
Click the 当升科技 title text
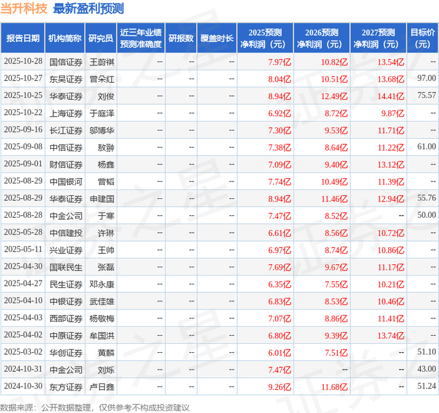24,8
